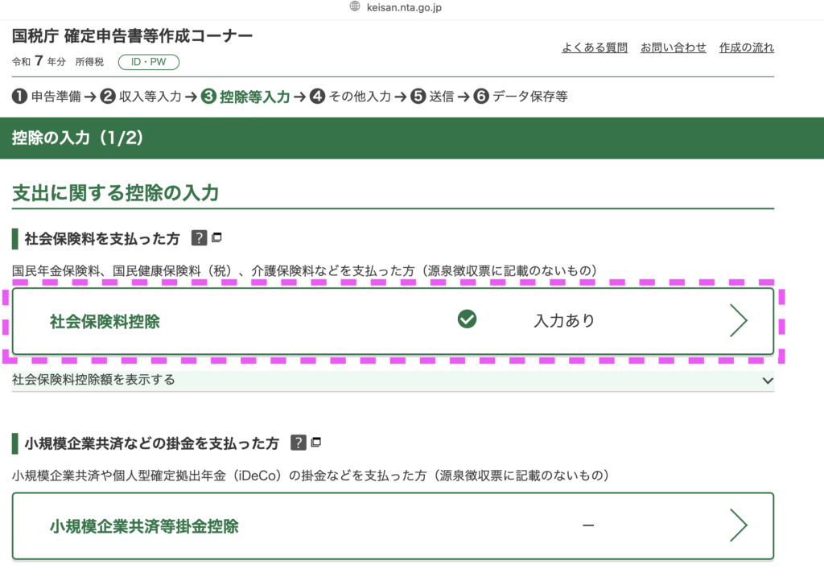This screenshot has height=585, width=824.
Task: Open the よくある質問 link
Action: tap(595, 47)
